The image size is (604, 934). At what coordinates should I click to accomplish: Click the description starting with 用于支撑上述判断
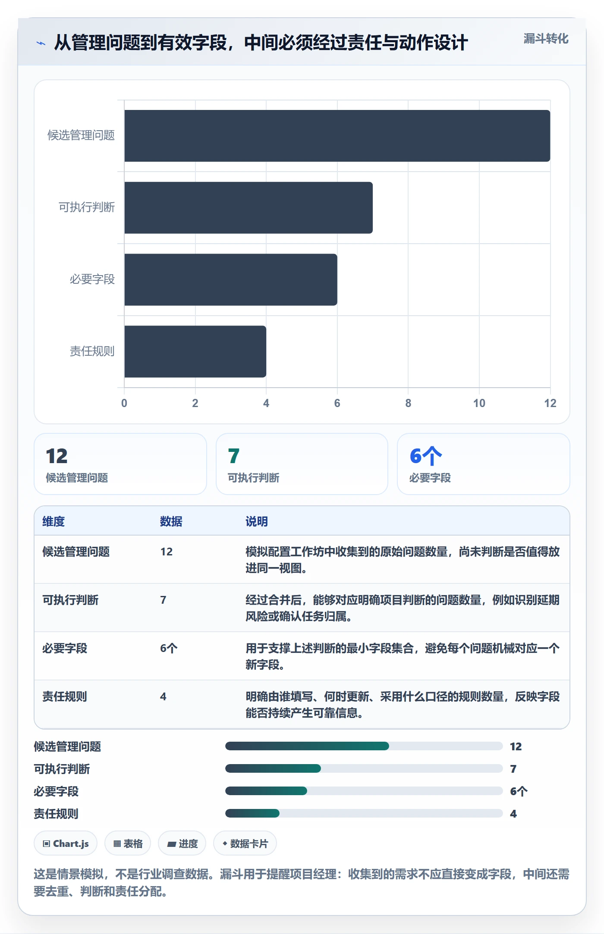[x=403, y=656]
